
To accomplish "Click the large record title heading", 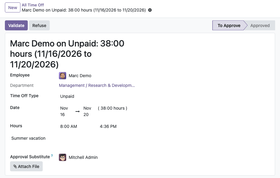I will 67,54.
